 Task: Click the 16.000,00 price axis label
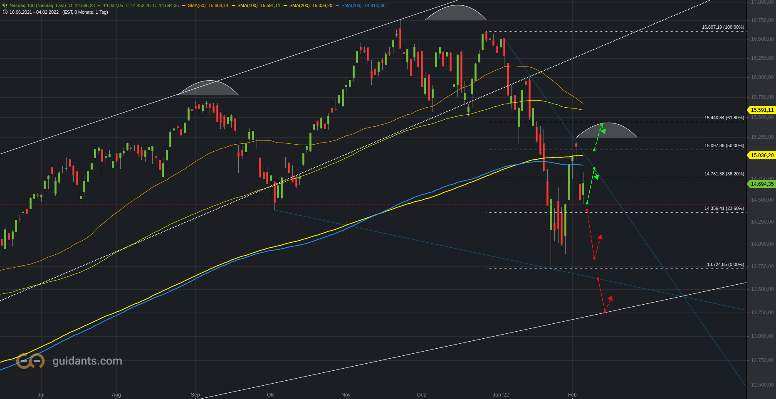click(762, 77)
